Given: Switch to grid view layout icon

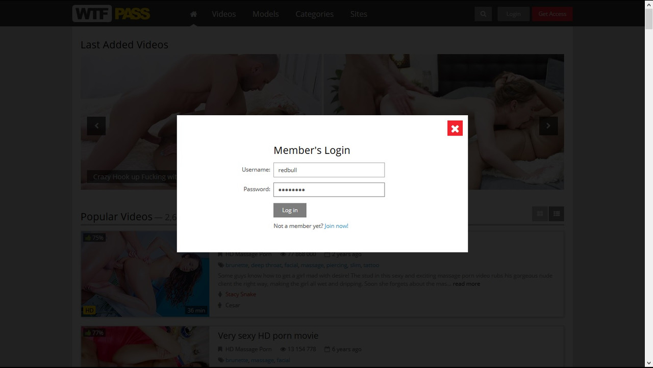Looking at the screenshot, I should click(540, 214).
